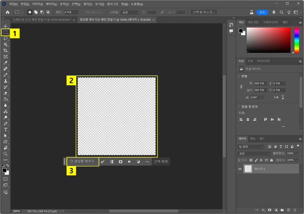This screenshot has width=304, height=214.
Task: Click the delete layer trash icon
Action: pyautogui.click(x=295, y=210)
